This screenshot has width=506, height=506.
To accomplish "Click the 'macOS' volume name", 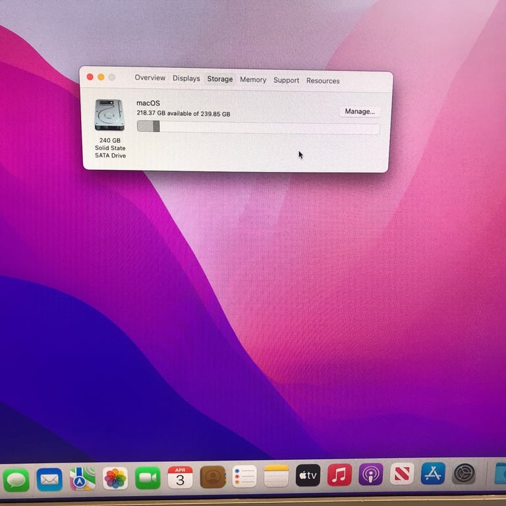I will (148, 103).
